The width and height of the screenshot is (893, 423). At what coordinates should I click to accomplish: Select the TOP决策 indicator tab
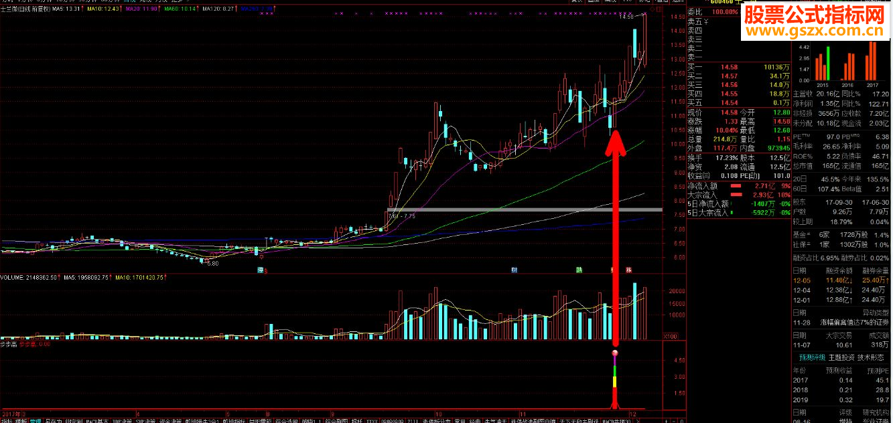pos(123,420)
